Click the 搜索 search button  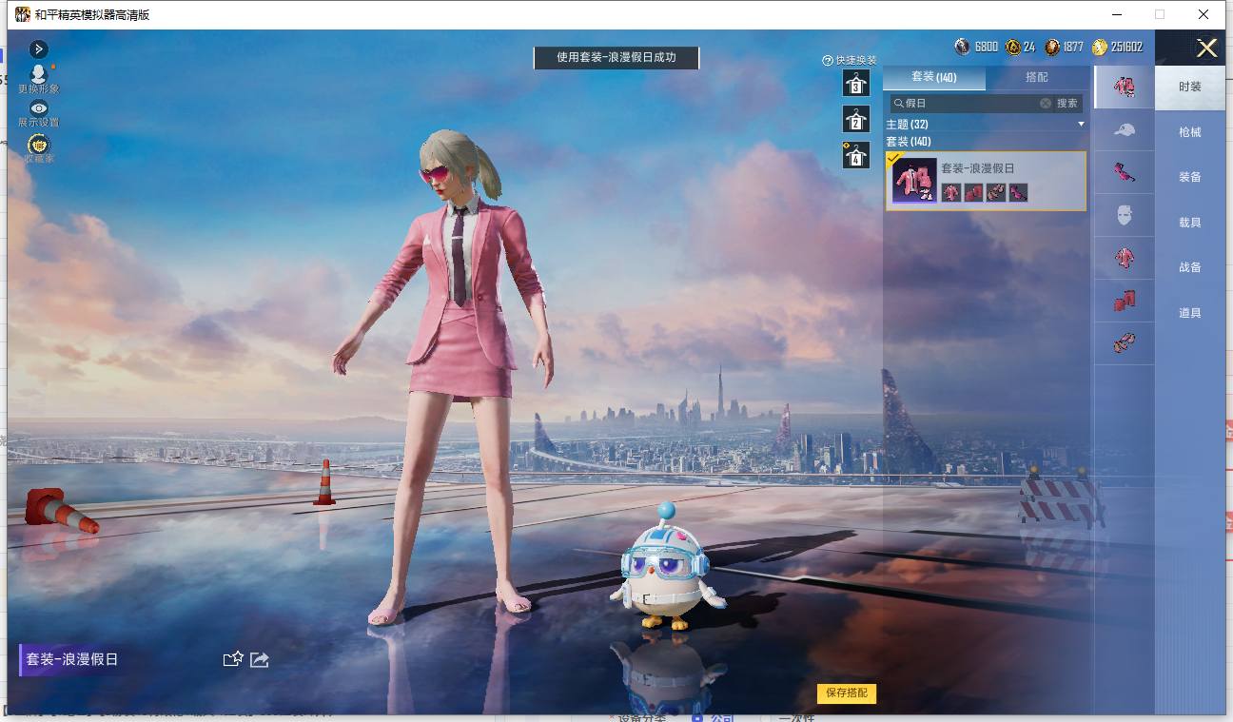pos(1067,103)
